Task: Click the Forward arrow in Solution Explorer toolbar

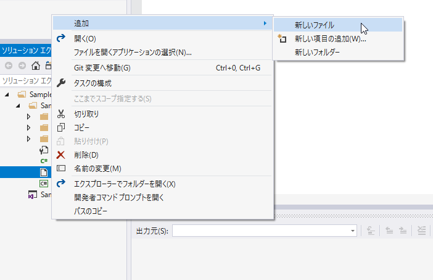Action: [22, 66]
